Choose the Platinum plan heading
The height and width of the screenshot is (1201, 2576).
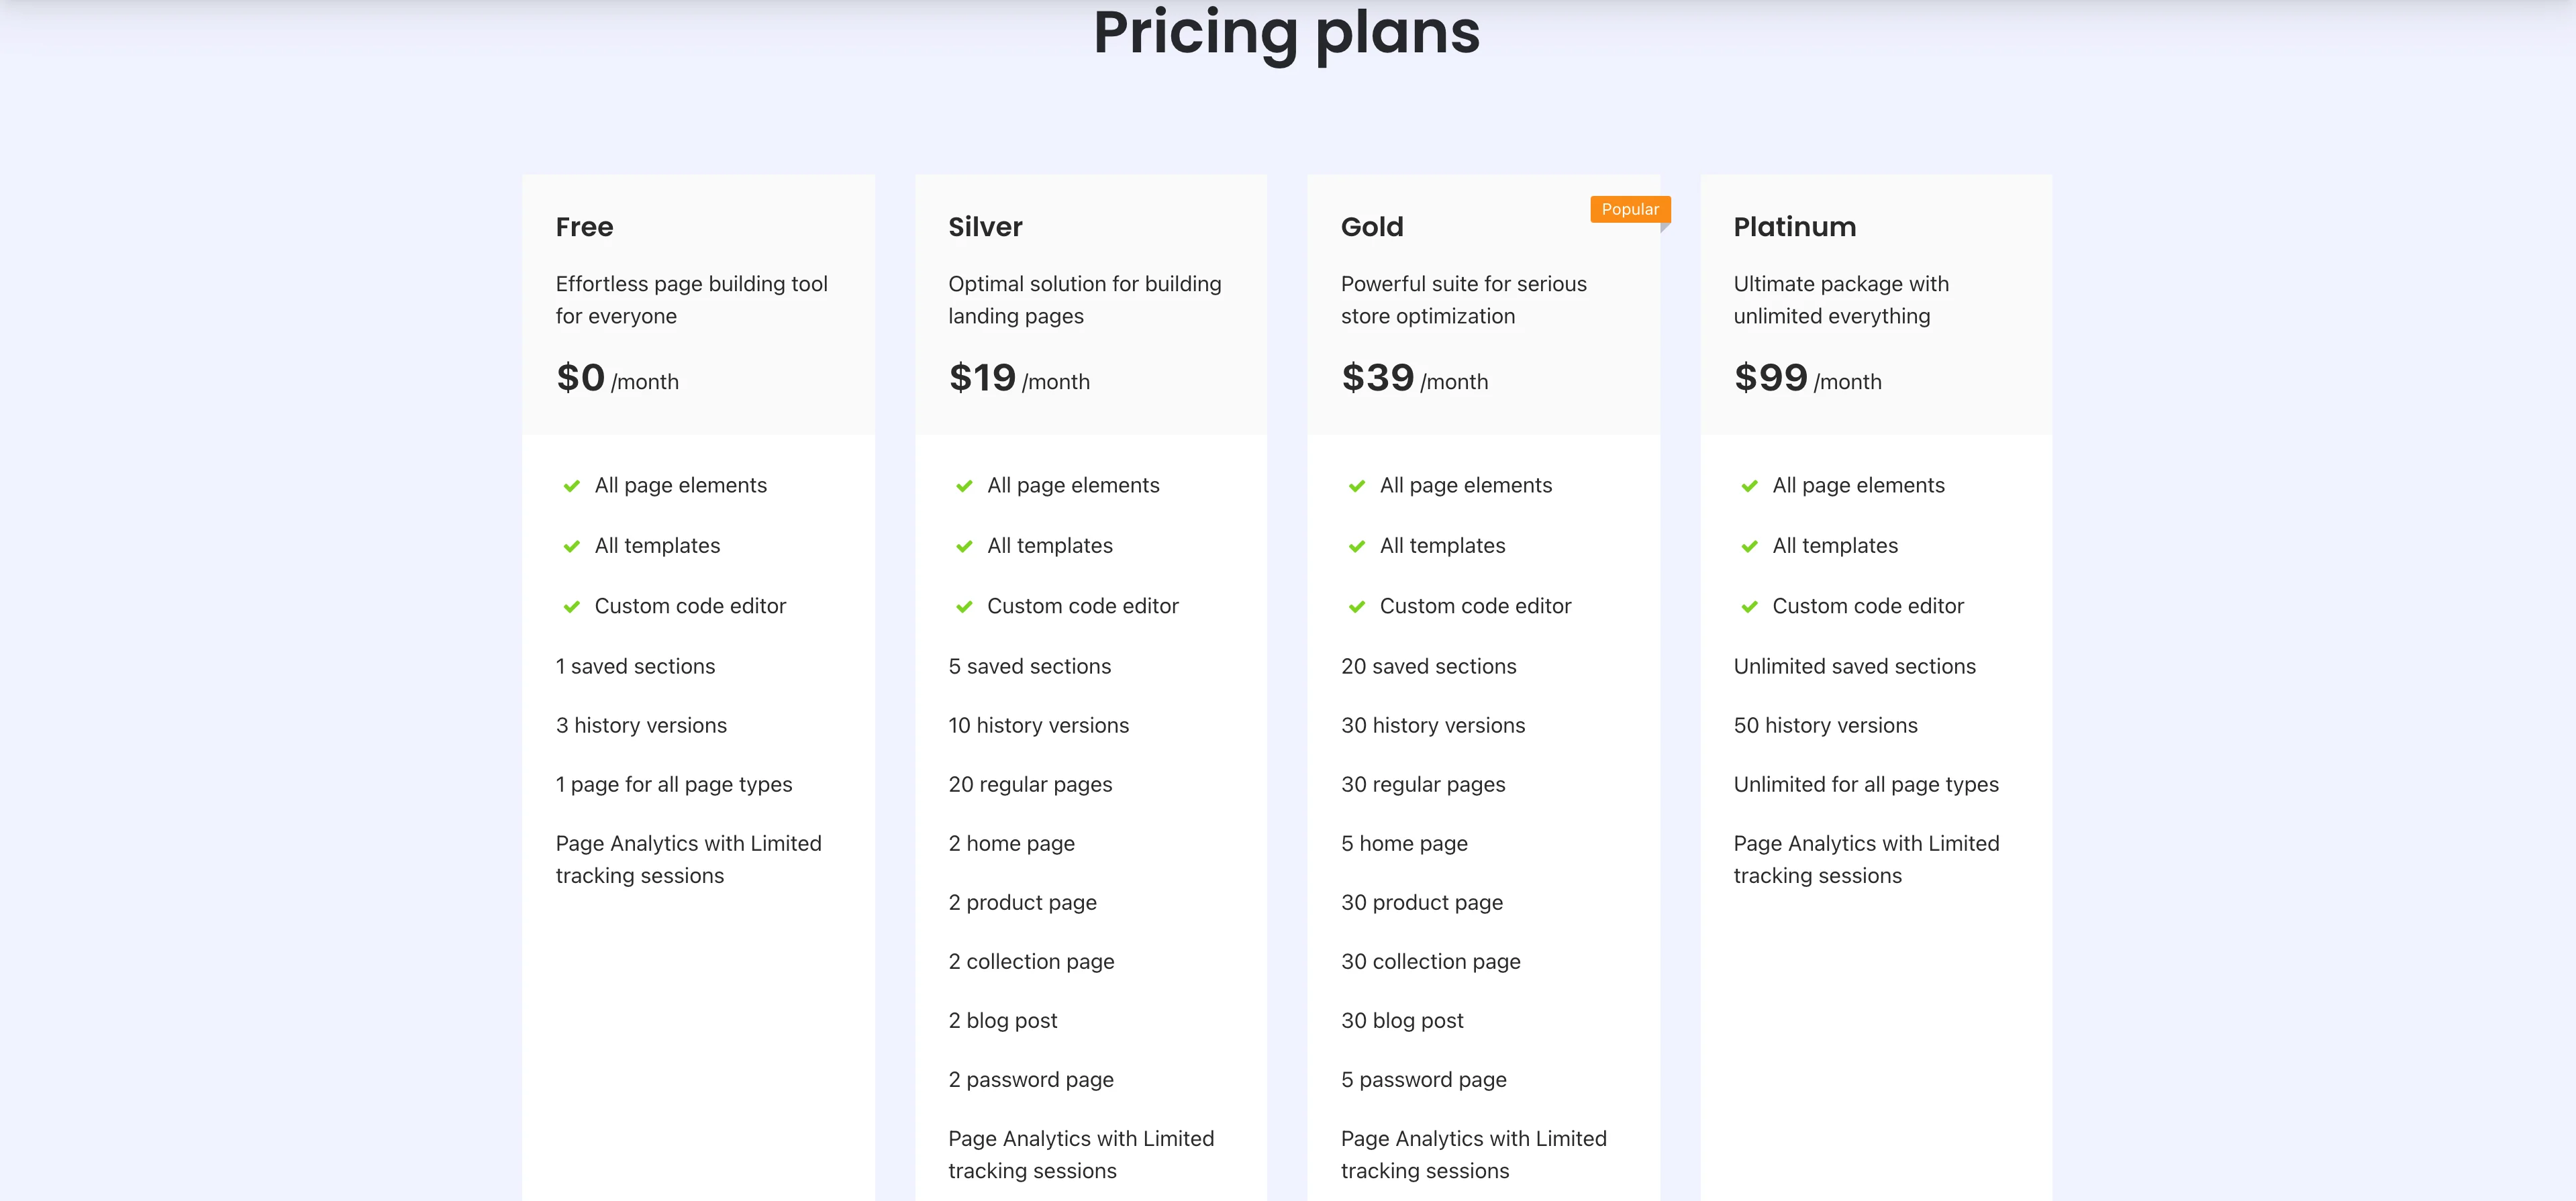tap(1794, 227)
